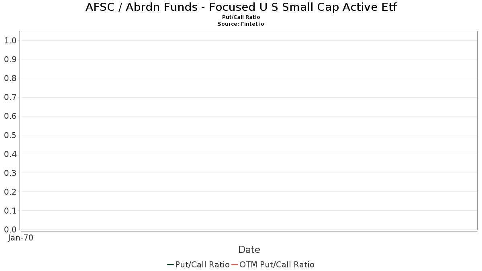
Task: Click the 0.3 y-axis tick label
Action: point(10,173)
